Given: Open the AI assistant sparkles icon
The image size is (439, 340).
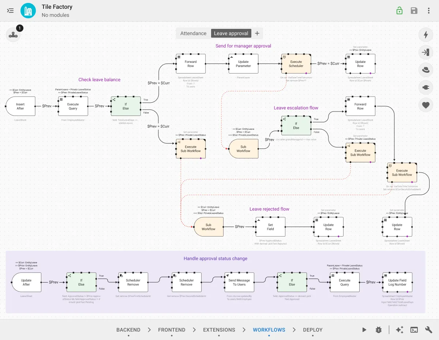Looking at the screenshot, I should point(399,329).
